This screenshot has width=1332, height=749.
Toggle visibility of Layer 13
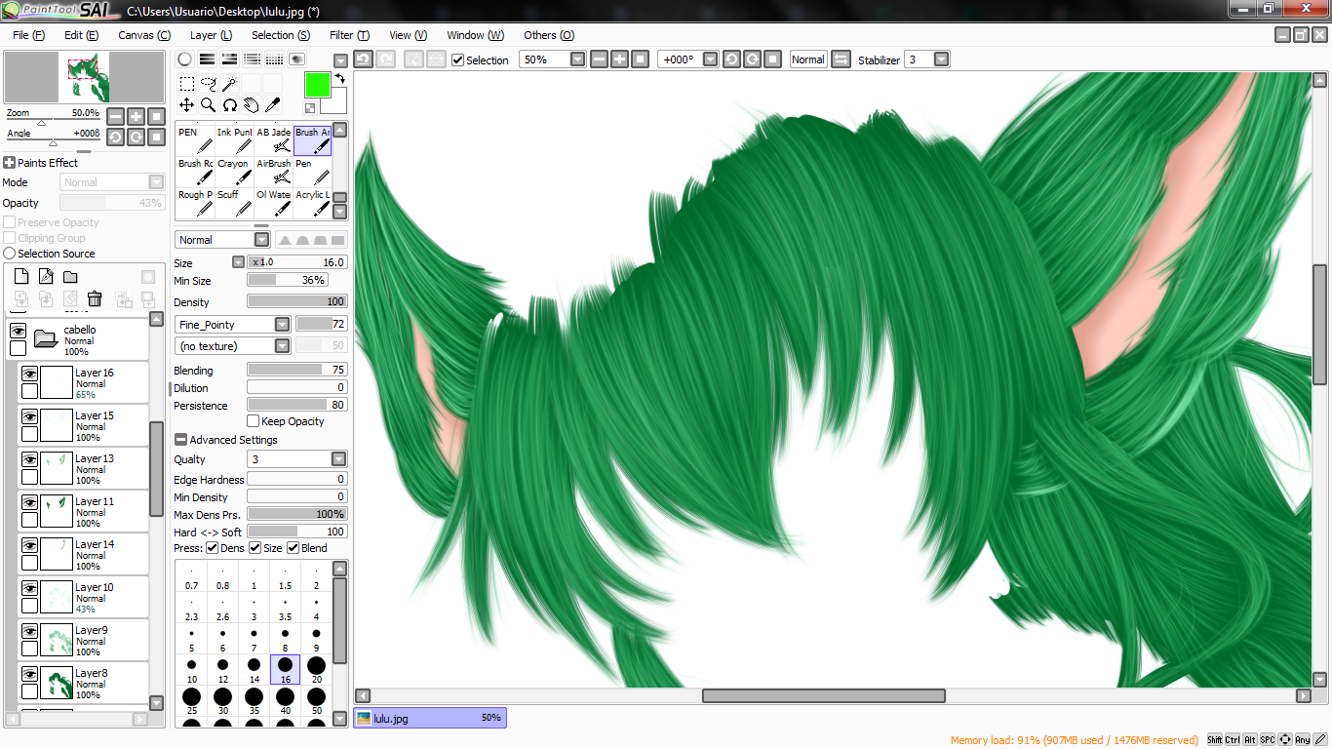coord(29,459)
